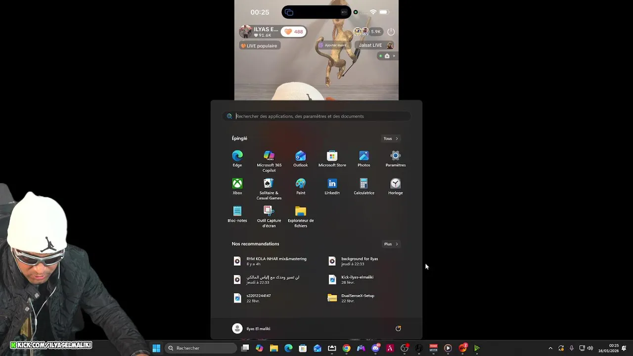Open Microsoft Store pinned app
Image resolution: width=633 pixels, height=356 pixels.
point(332,159)
